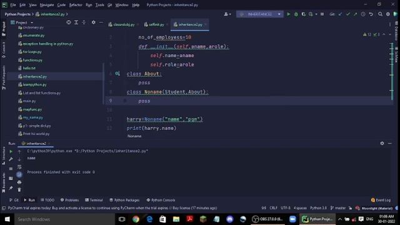400x225 pixels.
Task: Start debugging with the bug icon
Action: tap(296, 14)
